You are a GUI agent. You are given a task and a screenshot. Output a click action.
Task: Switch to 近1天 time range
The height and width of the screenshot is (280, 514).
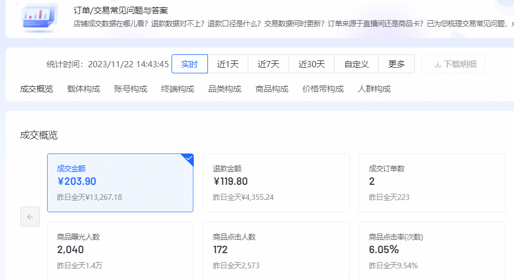point(228,64)
